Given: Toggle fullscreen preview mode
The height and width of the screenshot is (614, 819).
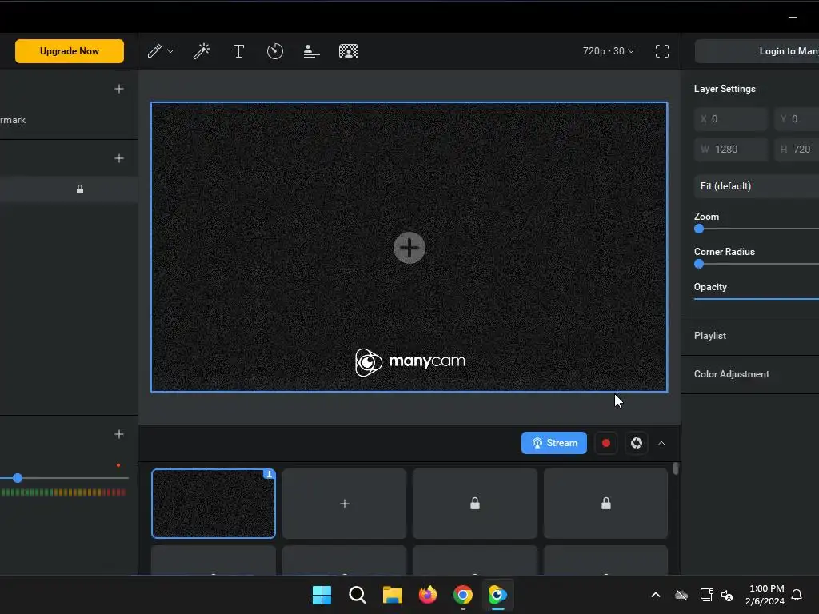Looking at the screenshot, I should [x=661, y=51].
